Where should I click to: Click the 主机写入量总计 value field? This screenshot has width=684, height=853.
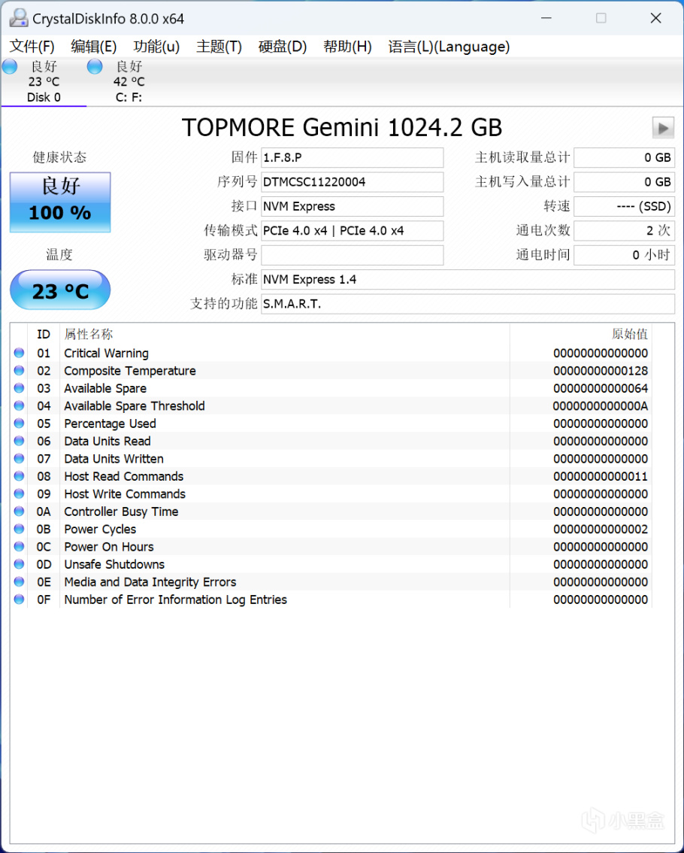point(624,182)
